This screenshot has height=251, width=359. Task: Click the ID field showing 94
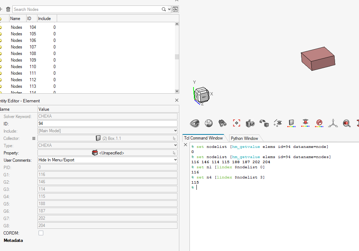coord(107,123)
